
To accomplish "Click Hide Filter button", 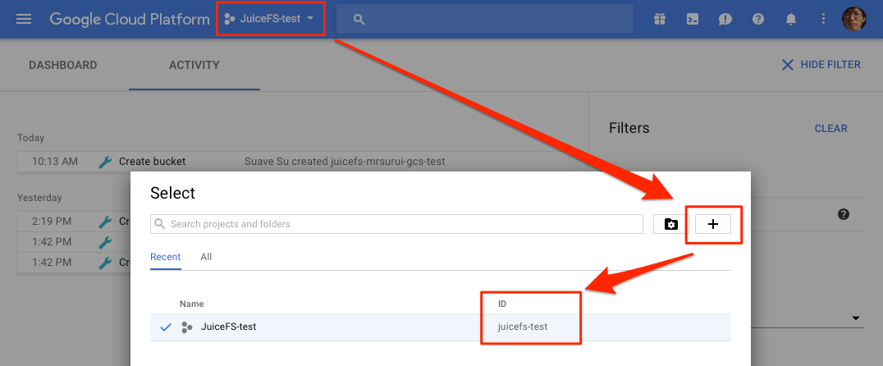I will pyautogui.click(x=821, y=65).
